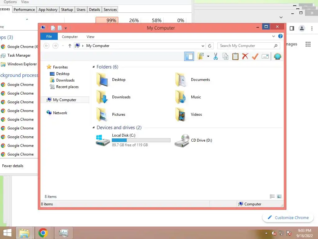The width and height of the screenshot is (318, 239).
Task: Open dropdown arrow beside folder options icon
Action: (x=208, y=56)
